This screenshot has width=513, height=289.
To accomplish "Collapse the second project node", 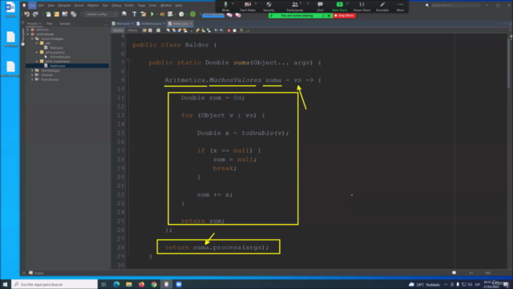I will (28, 34).
